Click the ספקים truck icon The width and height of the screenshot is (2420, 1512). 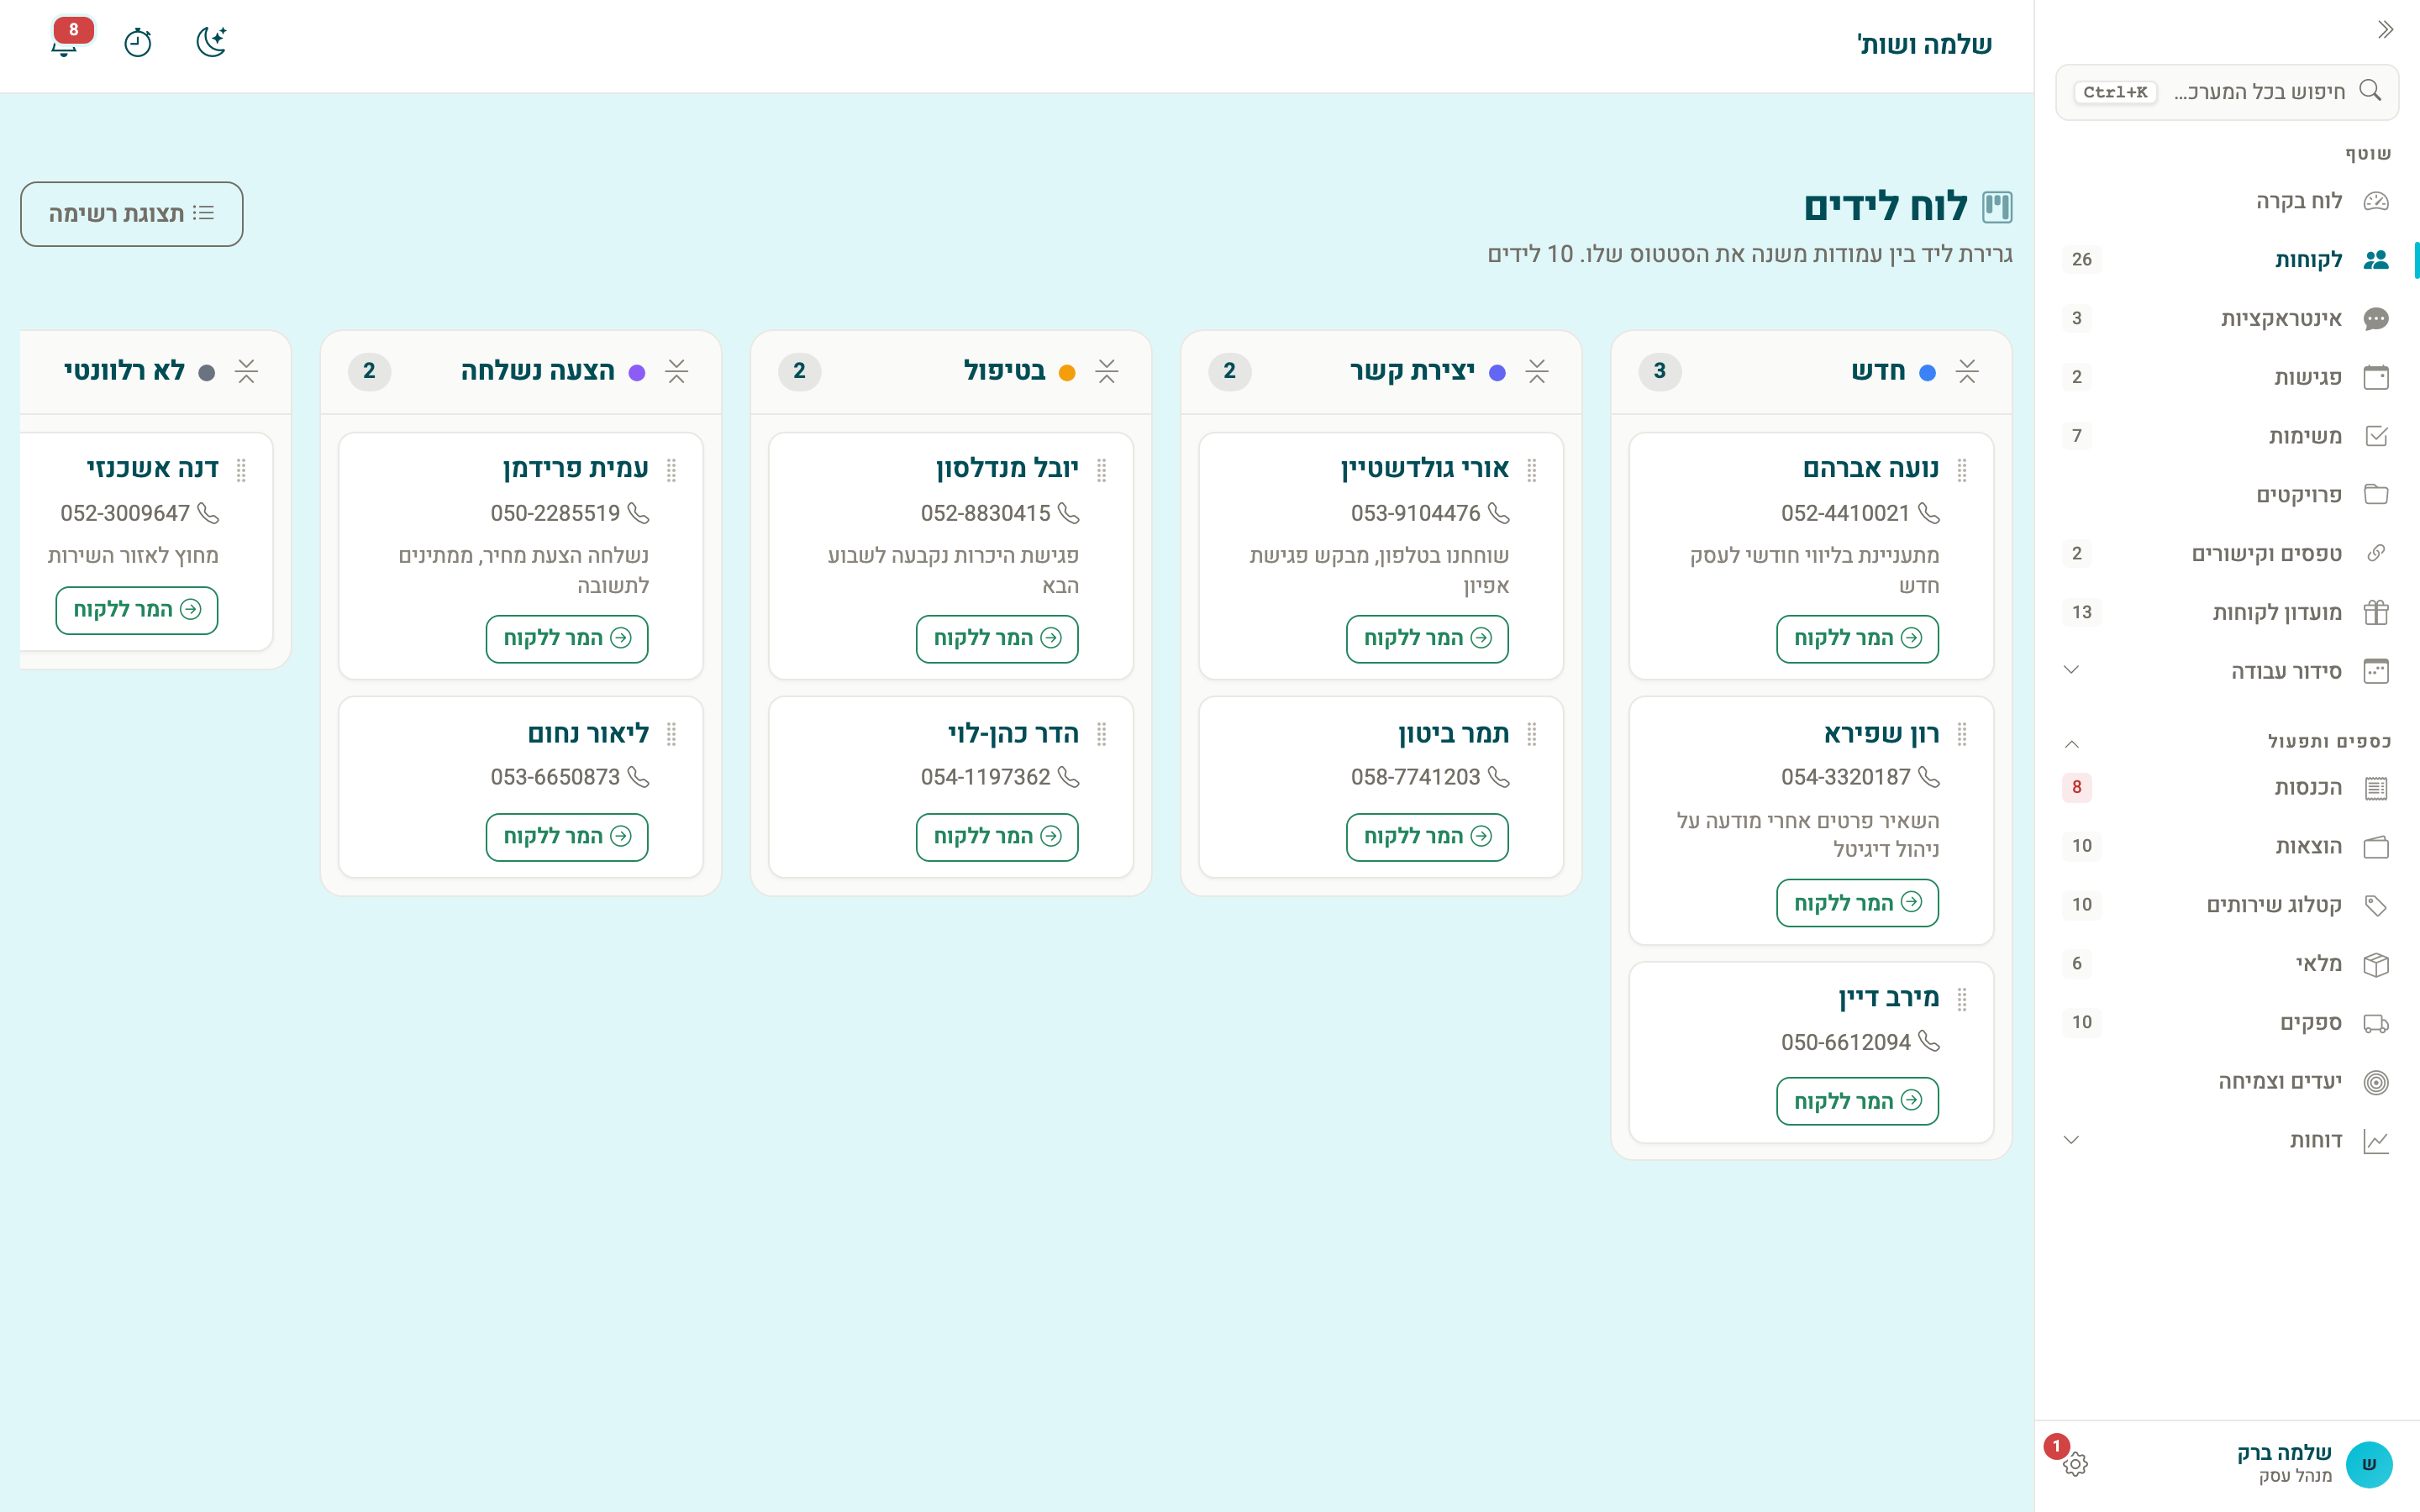click(2376, 1023)
